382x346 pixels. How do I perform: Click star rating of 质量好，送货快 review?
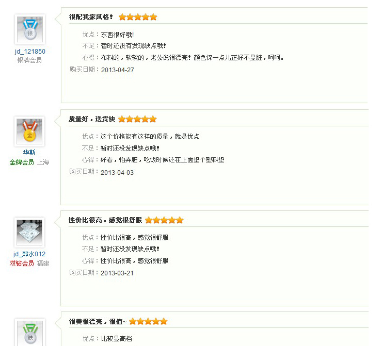pyautogui.click(x=137, y=119)
